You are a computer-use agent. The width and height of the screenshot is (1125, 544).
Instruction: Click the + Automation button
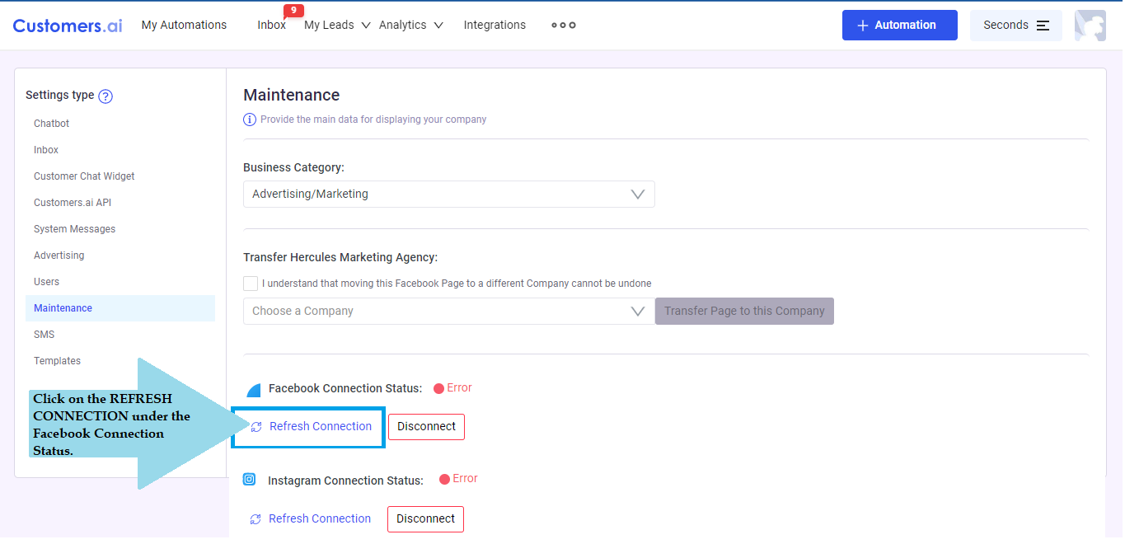click(x=900, y=26)
